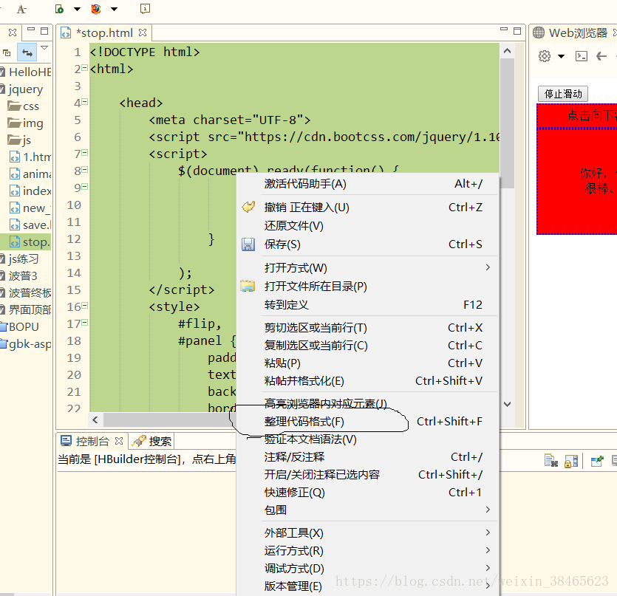This screenshot has height=596, width=617.
Task: Expand 运行方式(R) submenu
Action: pos(368,551)
